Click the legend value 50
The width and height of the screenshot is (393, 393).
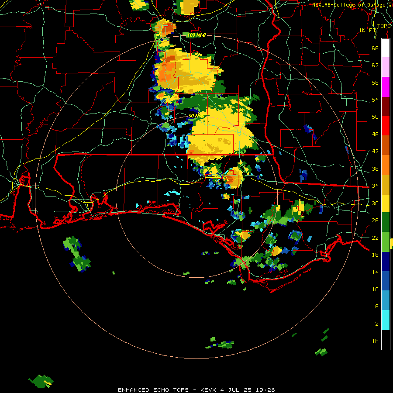coord(375,117)
